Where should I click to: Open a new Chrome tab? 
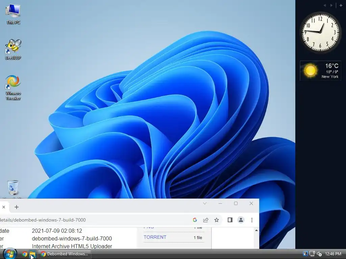17,207
